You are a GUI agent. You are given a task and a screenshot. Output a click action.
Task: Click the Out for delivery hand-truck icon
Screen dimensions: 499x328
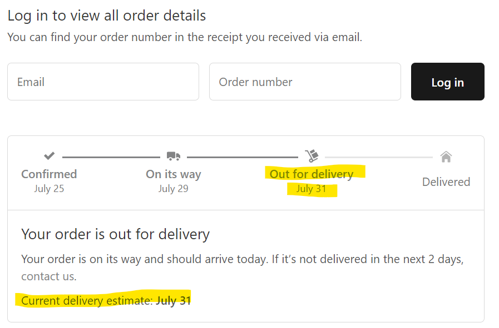(312, 156)
